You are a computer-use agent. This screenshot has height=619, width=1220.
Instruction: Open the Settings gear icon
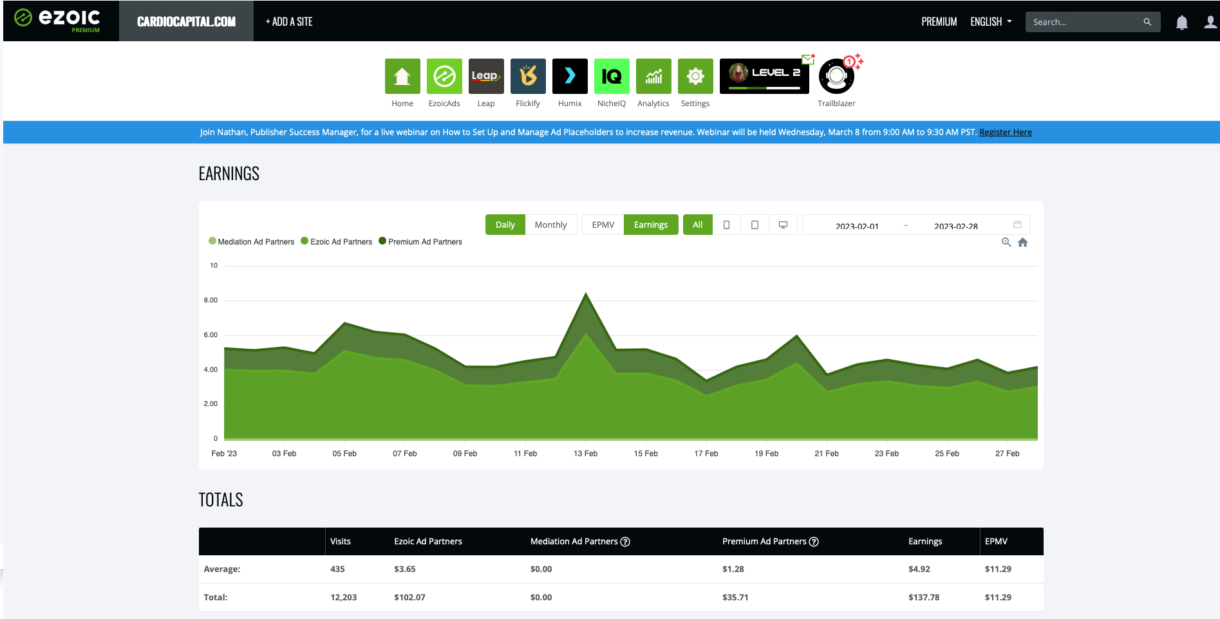695,76
